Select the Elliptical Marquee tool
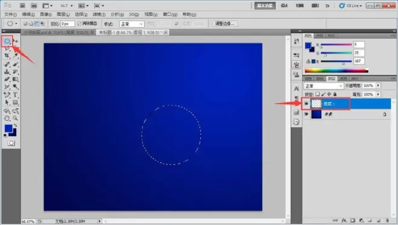The height and width of the screenshot is (225, 398). [x=7, y=41]
